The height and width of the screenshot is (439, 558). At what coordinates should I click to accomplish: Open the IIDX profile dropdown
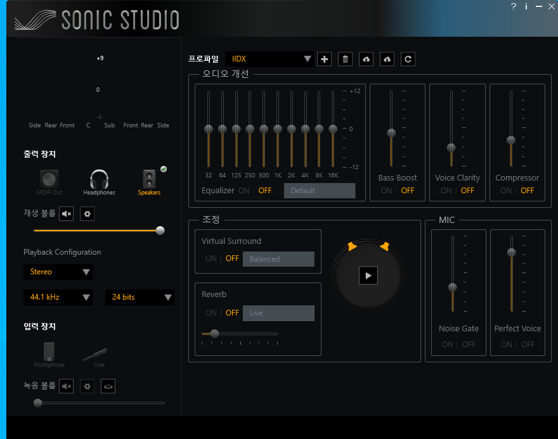269,59
